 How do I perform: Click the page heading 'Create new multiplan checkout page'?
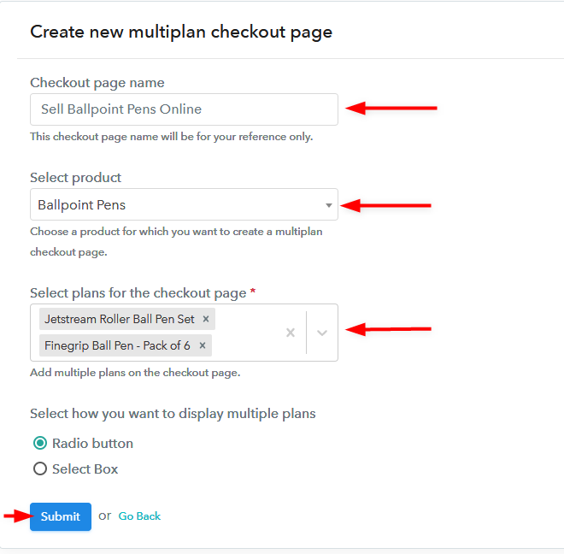pyautogui.click(x=181, y=32)
